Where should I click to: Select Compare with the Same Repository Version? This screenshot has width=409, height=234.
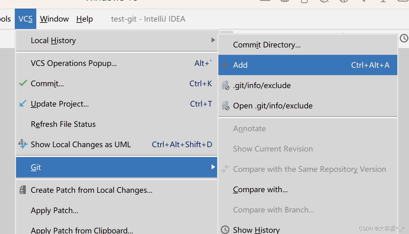point(308,169)
